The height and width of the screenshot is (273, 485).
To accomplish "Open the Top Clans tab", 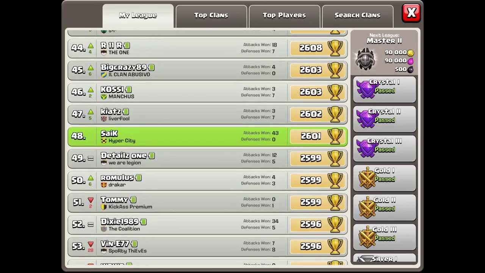I will pos(211,16).
